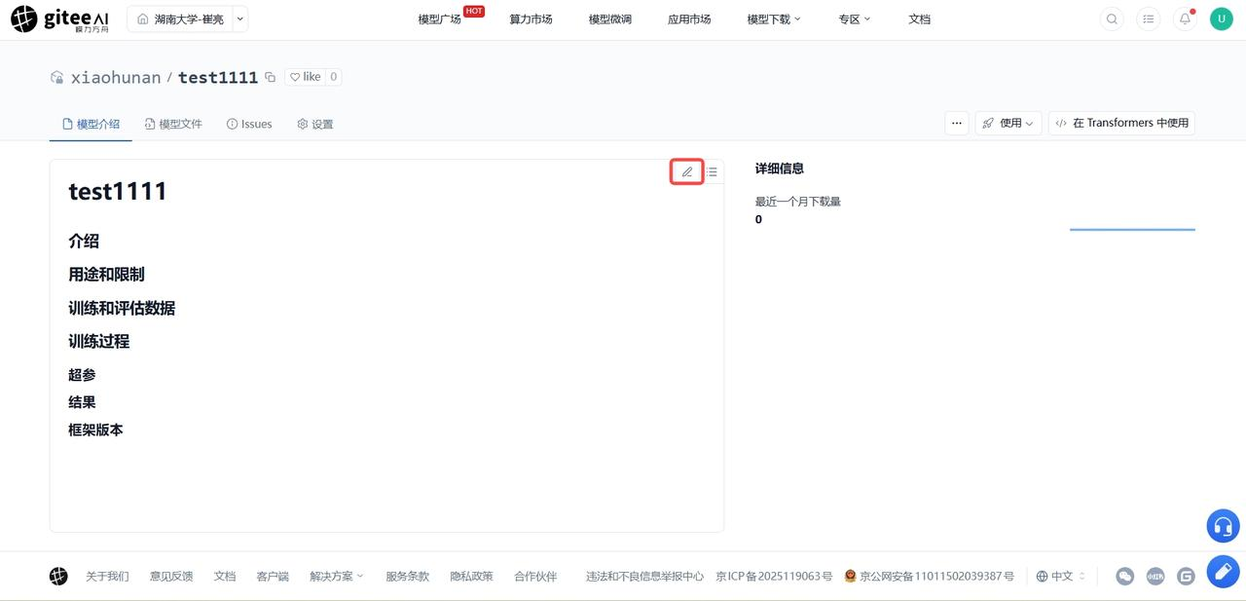This screenshot has width=1246, height=601.
Task: Copy the model name test1111
Action: tap(271, 77)
